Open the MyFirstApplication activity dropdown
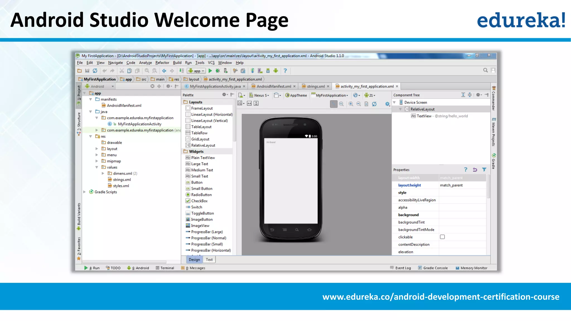Viewport: 571px width, 321px height. [x=330, y=95]
